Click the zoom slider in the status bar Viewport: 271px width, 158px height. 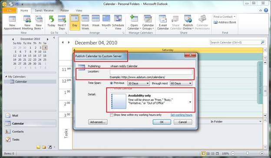(x=248, y=153)
